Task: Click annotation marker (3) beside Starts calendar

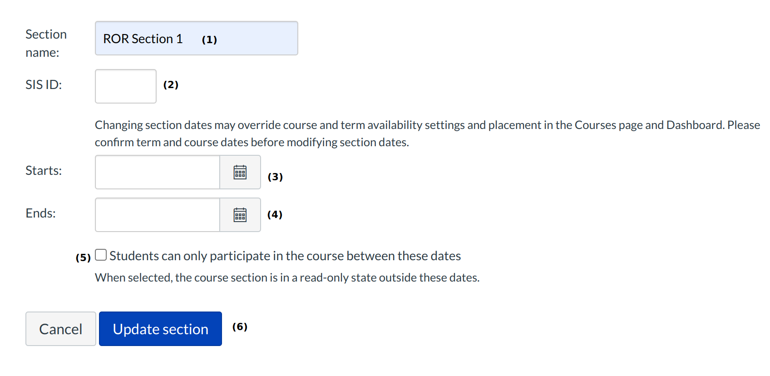Action: point(275,177)
